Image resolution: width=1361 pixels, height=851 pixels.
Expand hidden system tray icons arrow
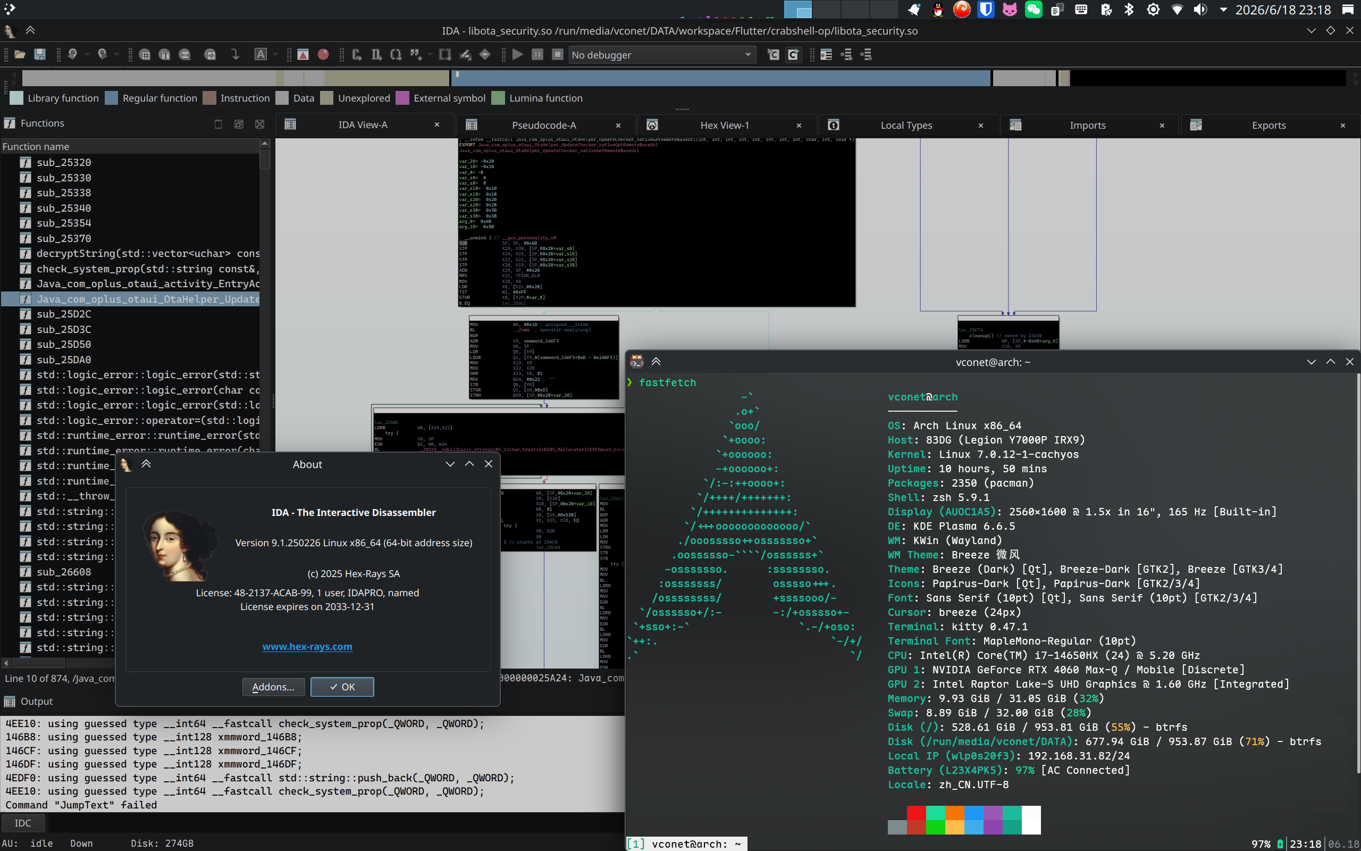tap(1223, 10)
